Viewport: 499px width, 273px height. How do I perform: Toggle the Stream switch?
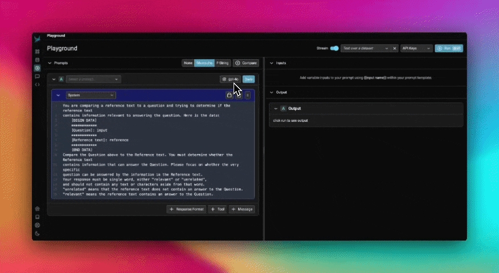click(334, 48)
